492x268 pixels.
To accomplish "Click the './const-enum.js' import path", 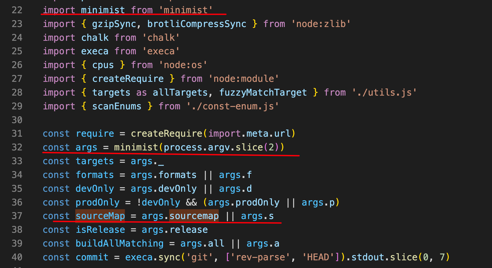I will tap(232, 106).
